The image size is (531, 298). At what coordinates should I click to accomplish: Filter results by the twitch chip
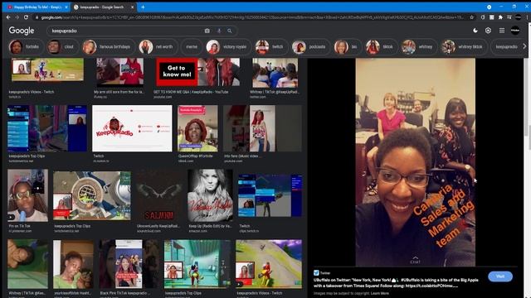click(x=271, y=46)
